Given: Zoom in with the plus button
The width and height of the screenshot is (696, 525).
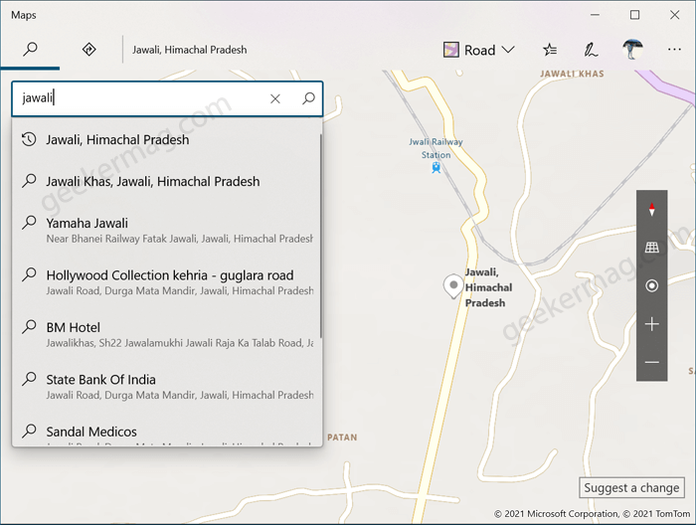Looking at the screenshot, I should 651,324.
